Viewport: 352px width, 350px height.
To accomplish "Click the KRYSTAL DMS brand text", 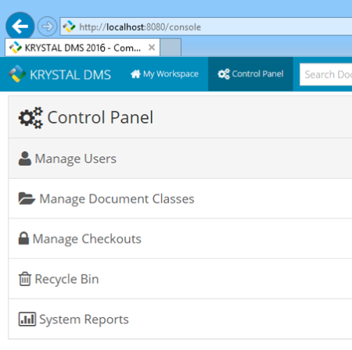I will (x=70, y=75).
